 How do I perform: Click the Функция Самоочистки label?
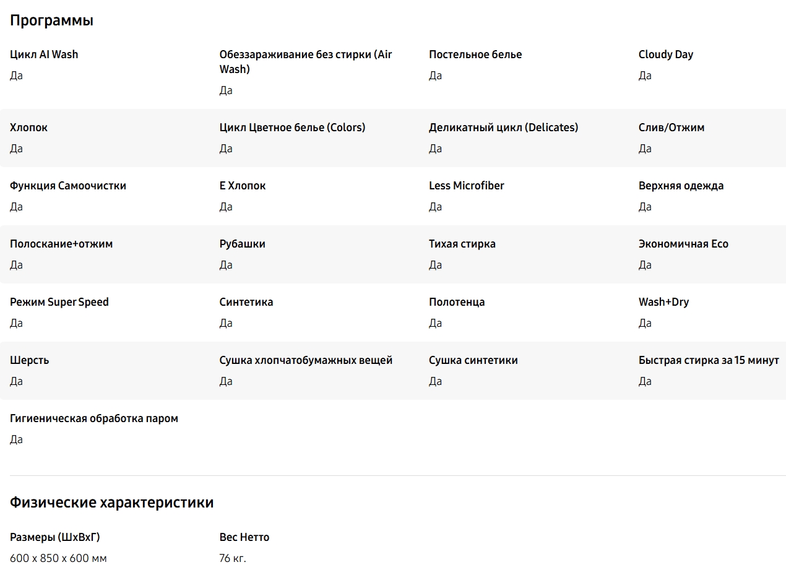(x=68, y=186)
